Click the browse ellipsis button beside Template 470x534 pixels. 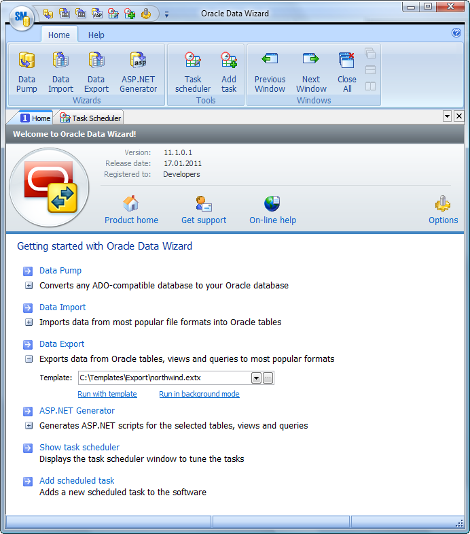(x=268, y=378)
